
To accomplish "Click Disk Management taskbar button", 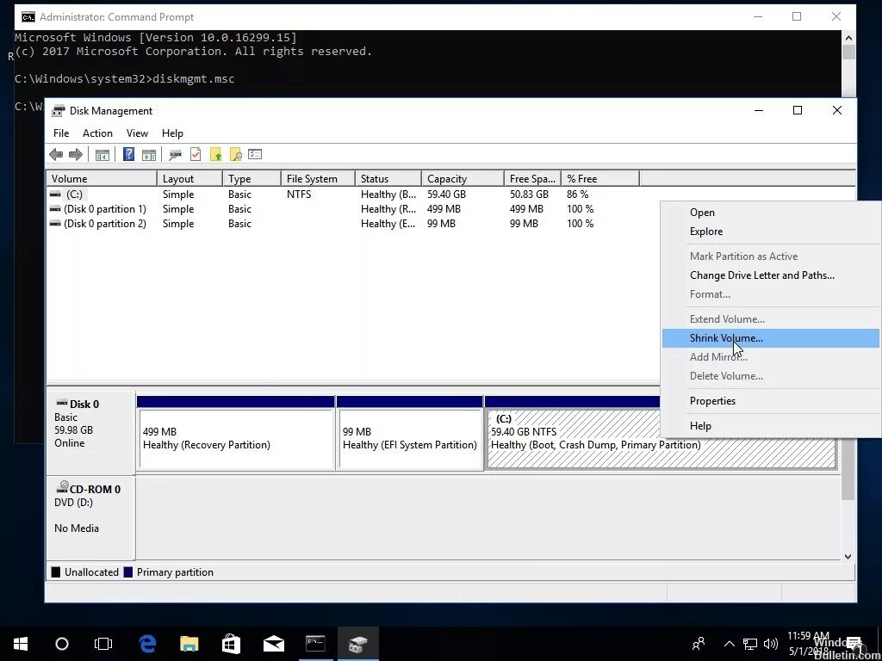I will click(x=357, y=644).
